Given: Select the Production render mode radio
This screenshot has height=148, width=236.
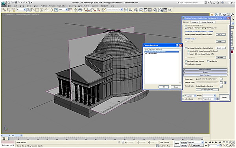Looking at the screenshot, I should click(x=183, y=96).
